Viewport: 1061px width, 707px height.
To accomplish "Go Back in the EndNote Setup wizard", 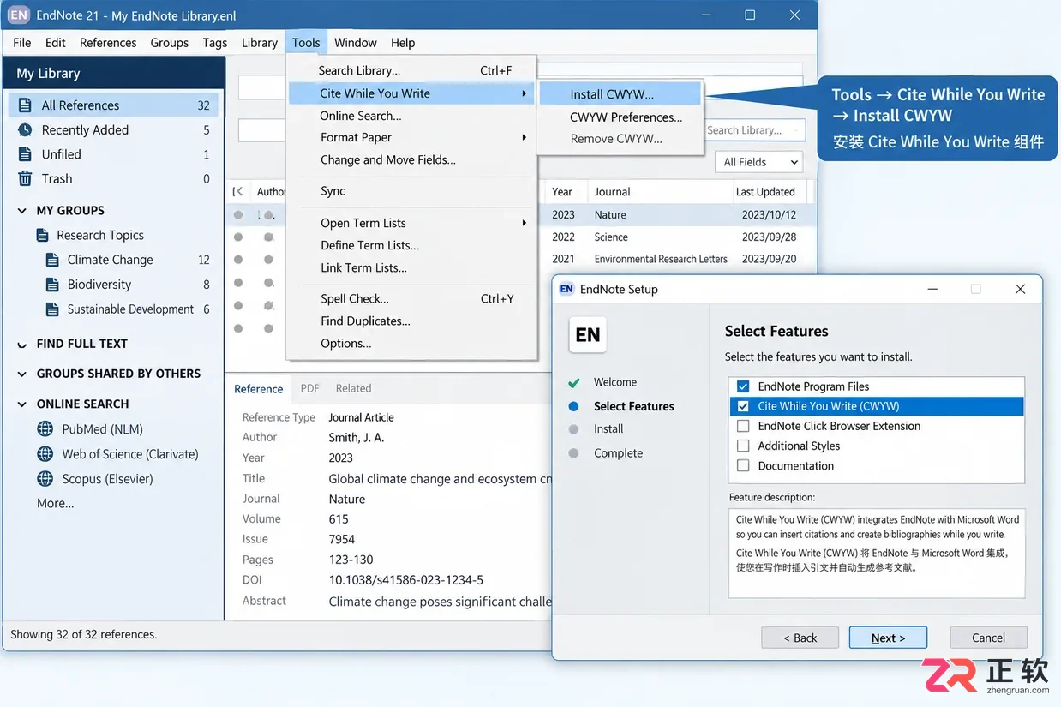I will (800, 638).
